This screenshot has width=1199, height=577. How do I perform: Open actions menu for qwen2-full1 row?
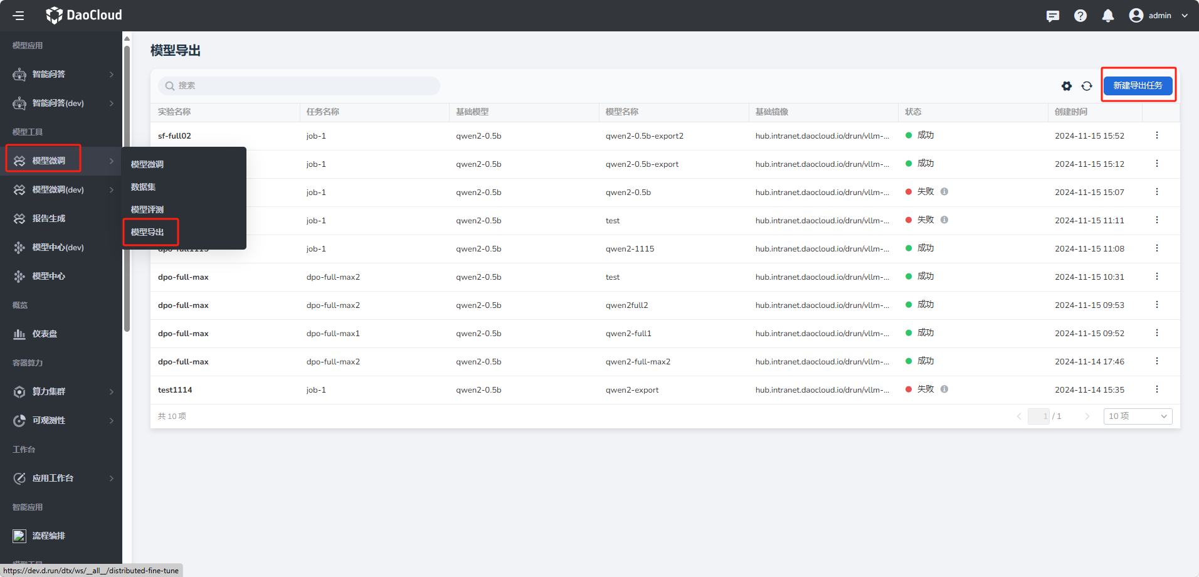click(x=1157, y=333)
